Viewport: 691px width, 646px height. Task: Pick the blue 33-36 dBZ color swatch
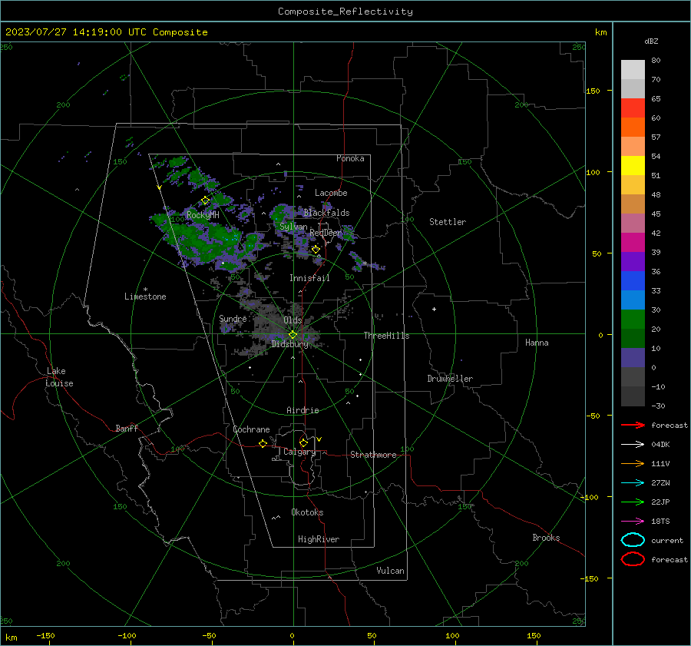[633, 281]
